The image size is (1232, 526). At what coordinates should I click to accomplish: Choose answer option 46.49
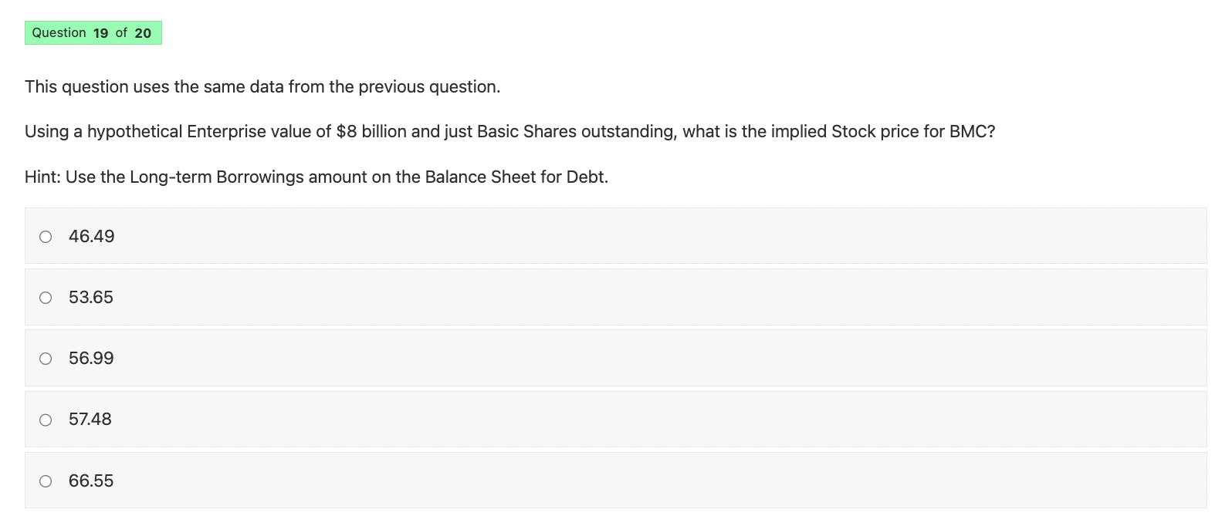click(x=90, y=237)
